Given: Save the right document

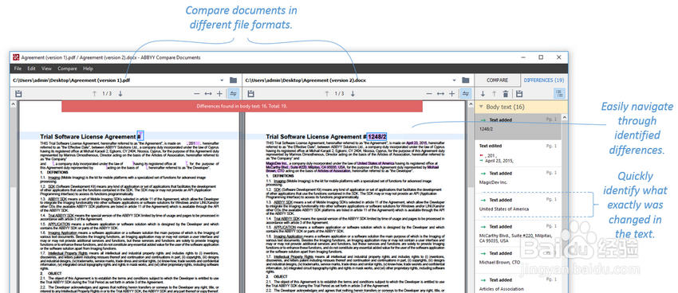Looking at the screenshot, I should point(250,94).
